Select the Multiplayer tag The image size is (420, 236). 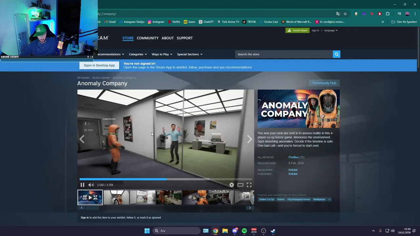point(319,199)
